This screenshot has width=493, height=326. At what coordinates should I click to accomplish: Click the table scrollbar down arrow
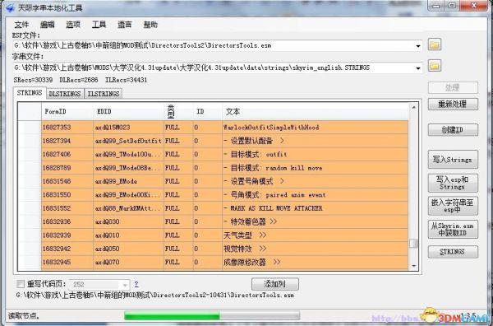pos(414,266)
